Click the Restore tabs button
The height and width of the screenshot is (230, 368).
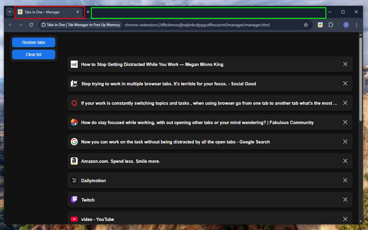(x=34, y=42)
